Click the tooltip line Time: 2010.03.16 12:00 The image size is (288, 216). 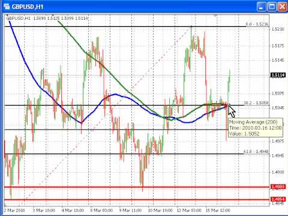(x=256, y=128)
